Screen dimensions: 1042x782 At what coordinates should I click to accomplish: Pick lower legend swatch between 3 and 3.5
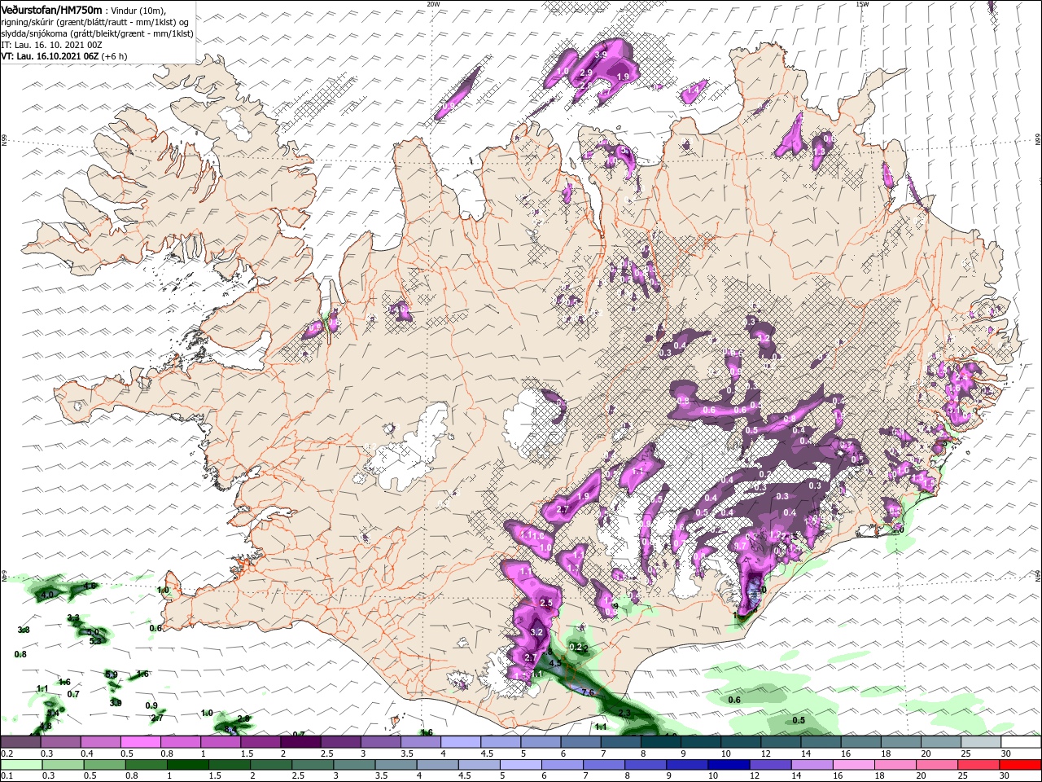(353, 766)
